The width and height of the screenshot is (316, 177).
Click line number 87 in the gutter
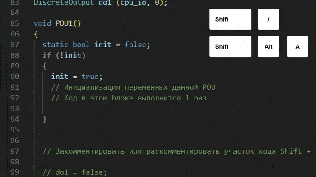pyautogui.click(x=15, y=45)
